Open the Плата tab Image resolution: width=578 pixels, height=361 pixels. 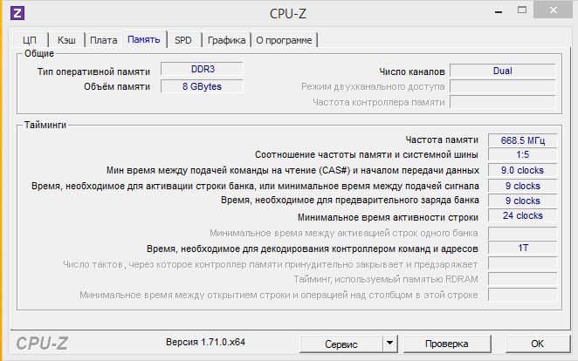[104, 40]
